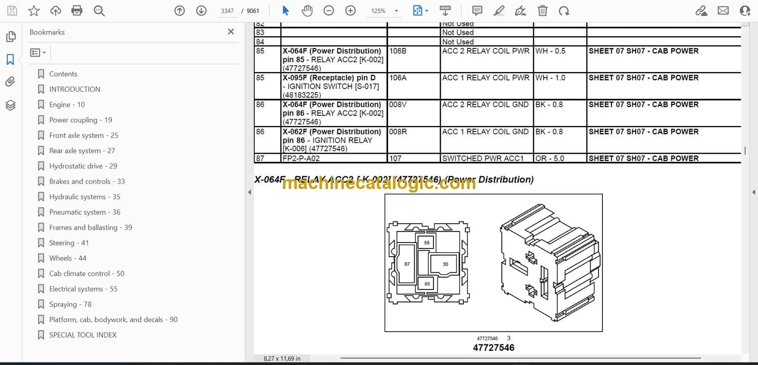Select the highlight text tool
Screen dimensions: 758x365
click(x=499, y=11)
